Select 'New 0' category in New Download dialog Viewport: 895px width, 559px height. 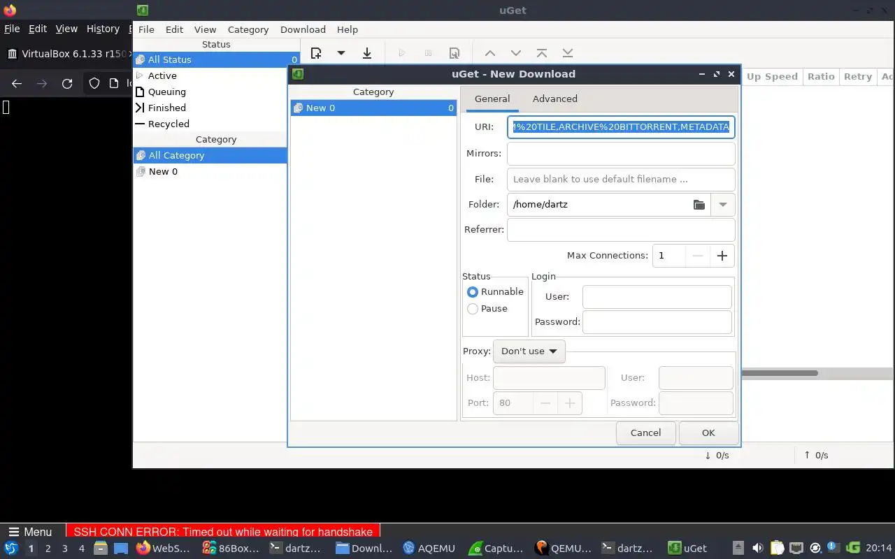click(x=373, y=108)
